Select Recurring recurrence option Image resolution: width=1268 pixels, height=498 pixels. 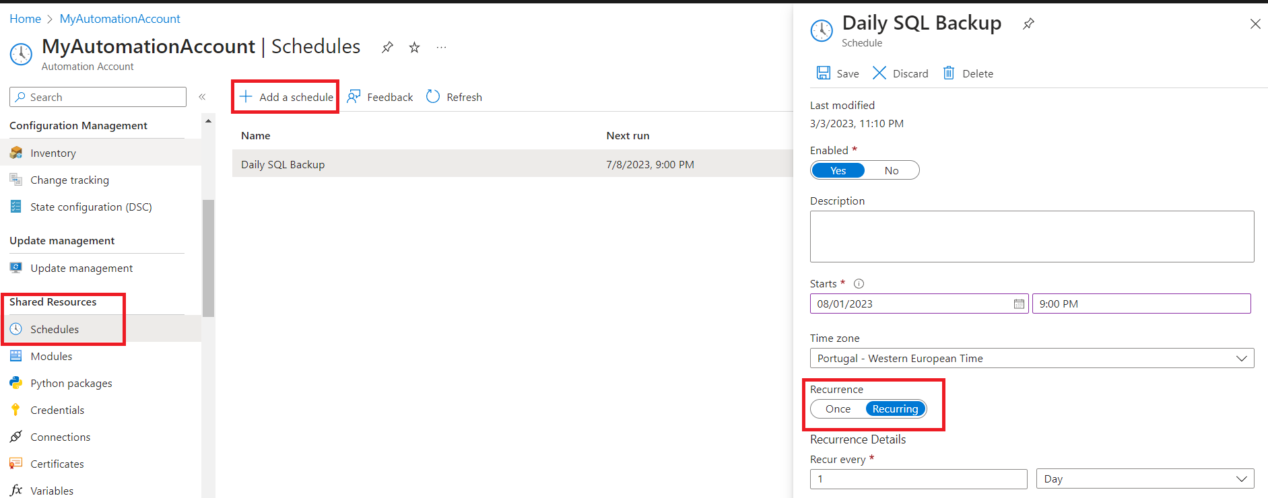click(x=896, y=409)
